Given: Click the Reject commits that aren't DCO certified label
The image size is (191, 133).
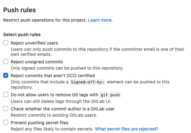Looking at the screenshot, I should pyautogui.click(x=53, y=76).
